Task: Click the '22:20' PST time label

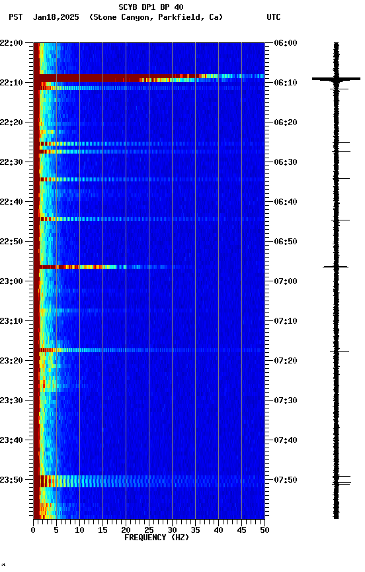Action: point(11,122)
